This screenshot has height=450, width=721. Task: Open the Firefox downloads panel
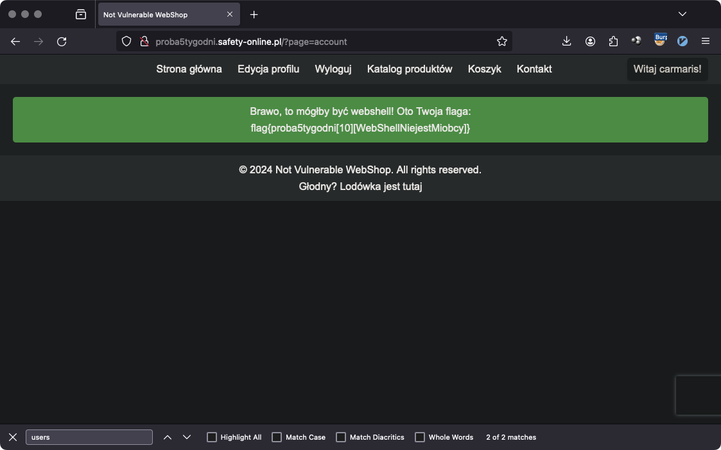(566, 42)
